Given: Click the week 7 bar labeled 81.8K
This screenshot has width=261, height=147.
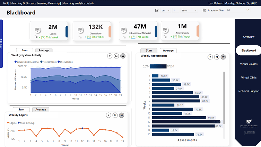Looking at the screenshot, I should coord(176,101).
